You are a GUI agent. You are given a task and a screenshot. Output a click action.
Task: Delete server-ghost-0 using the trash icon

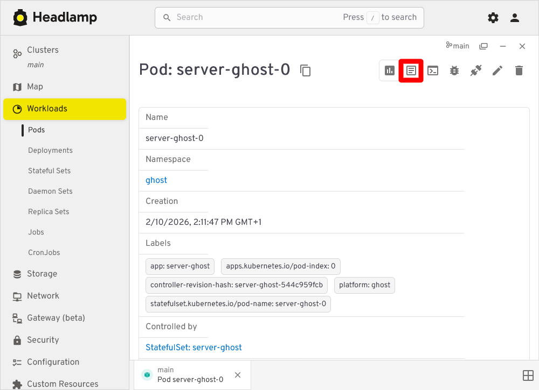click(x=519, y=70)
